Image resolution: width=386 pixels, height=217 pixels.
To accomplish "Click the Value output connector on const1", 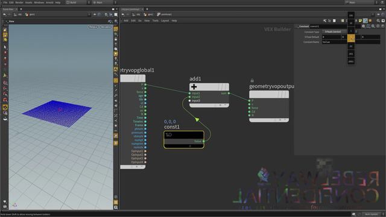I will (x=204, y=141).
